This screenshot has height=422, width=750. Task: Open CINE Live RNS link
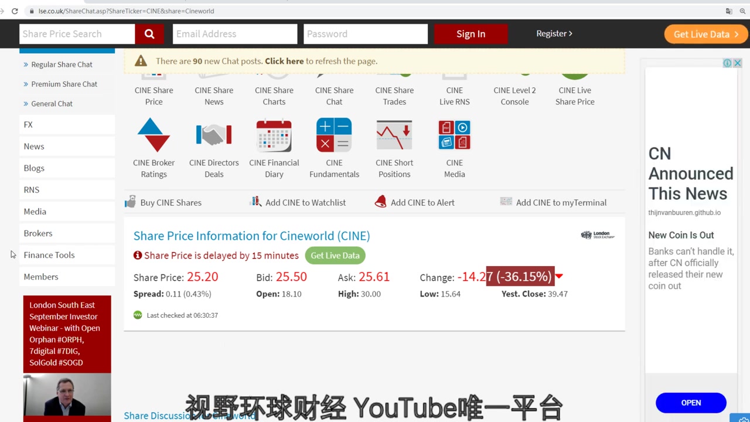coord(455,96)
